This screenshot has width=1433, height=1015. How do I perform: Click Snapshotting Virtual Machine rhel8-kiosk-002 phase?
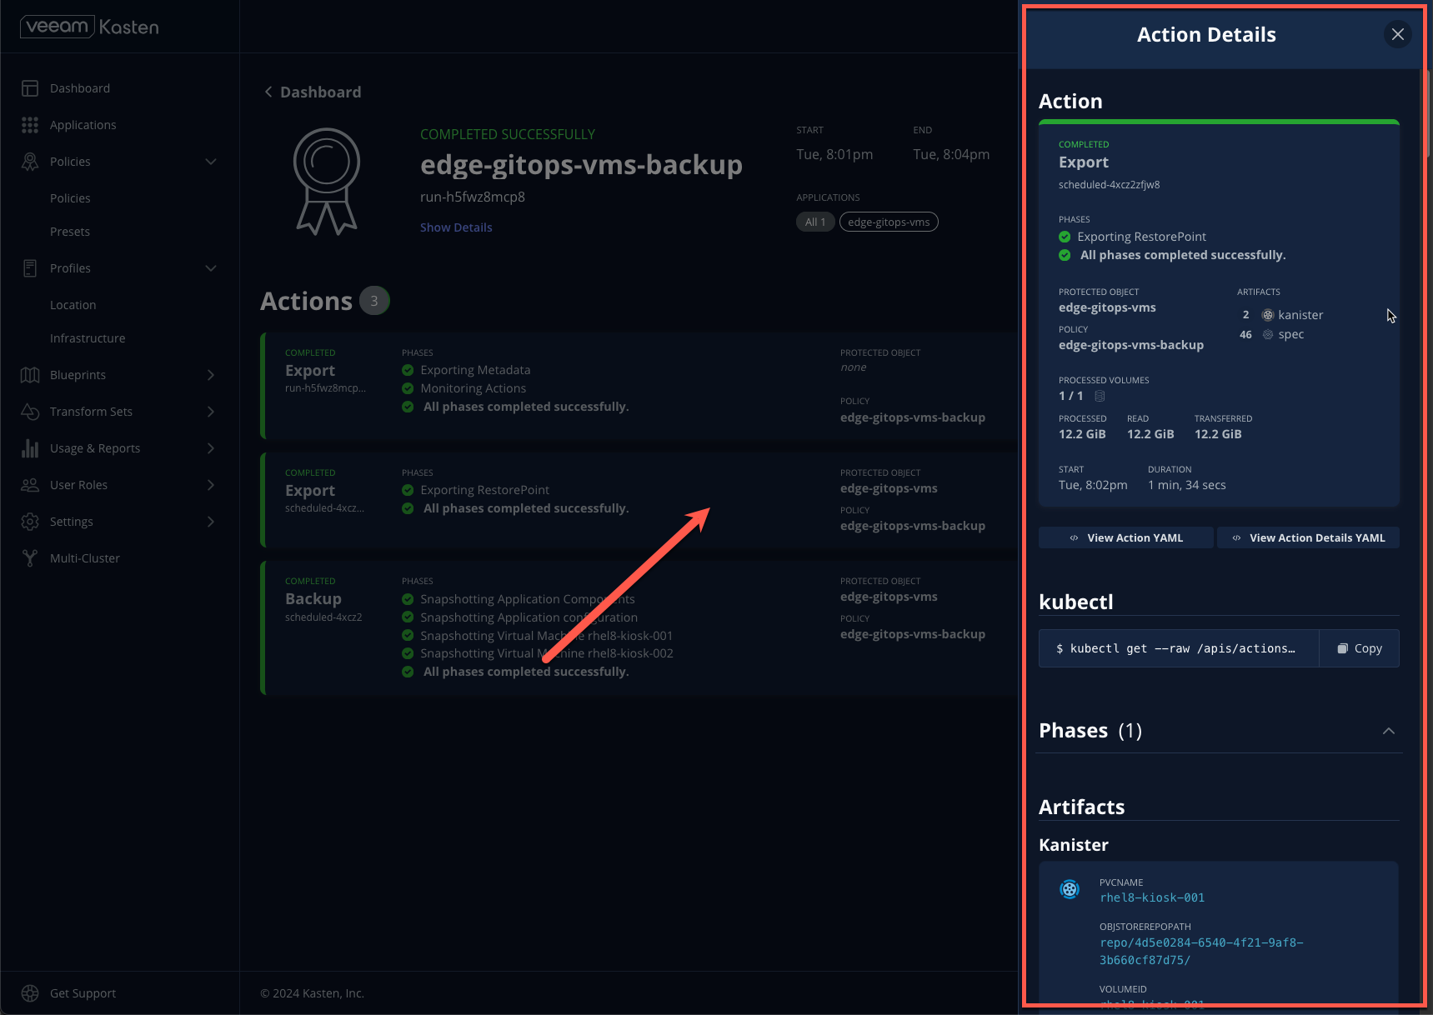click(x=546, y=653)
